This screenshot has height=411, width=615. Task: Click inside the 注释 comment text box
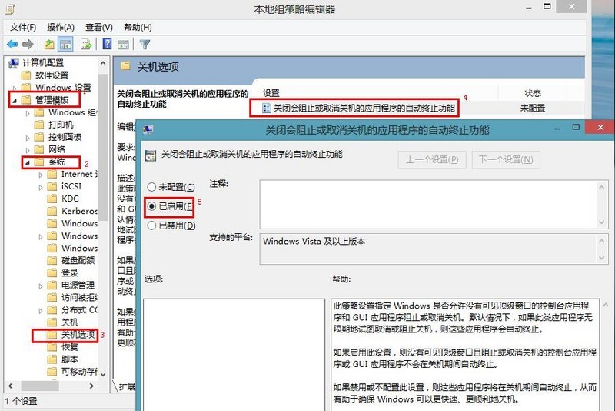click(x=428, y=204)
